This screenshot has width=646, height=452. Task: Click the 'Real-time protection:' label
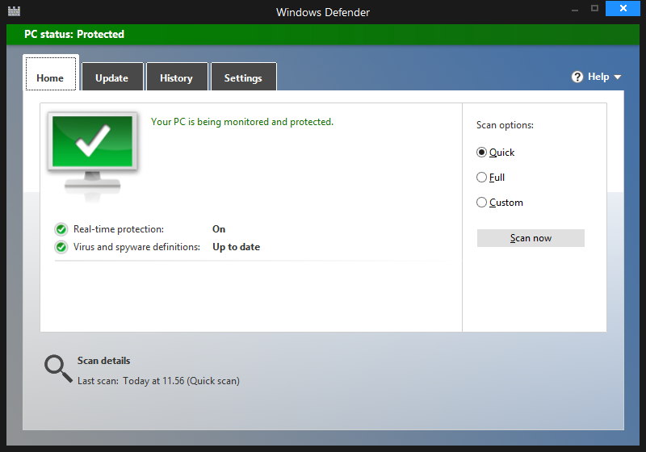(119, 229)
